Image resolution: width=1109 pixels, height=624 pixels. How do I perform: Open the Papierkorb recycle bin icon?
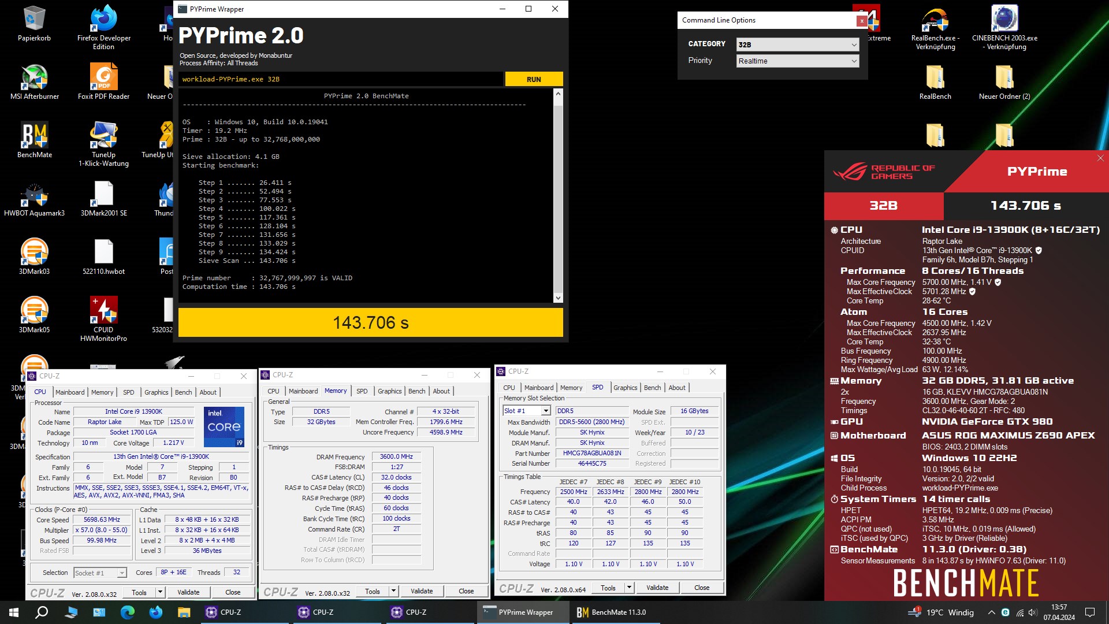pos(34,23)
